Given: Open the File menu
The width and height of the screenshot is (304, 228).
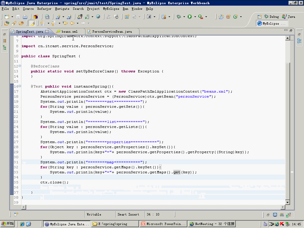Looking at the screenshot, I should [x=5, y=9].
